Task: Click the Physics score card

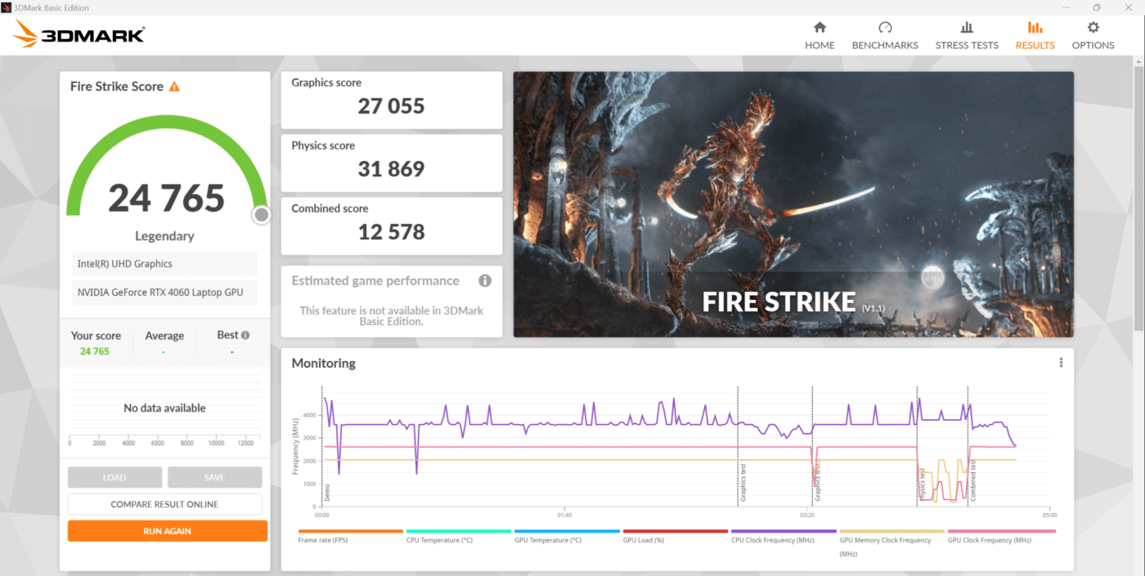Action: (x=392, y=163)
